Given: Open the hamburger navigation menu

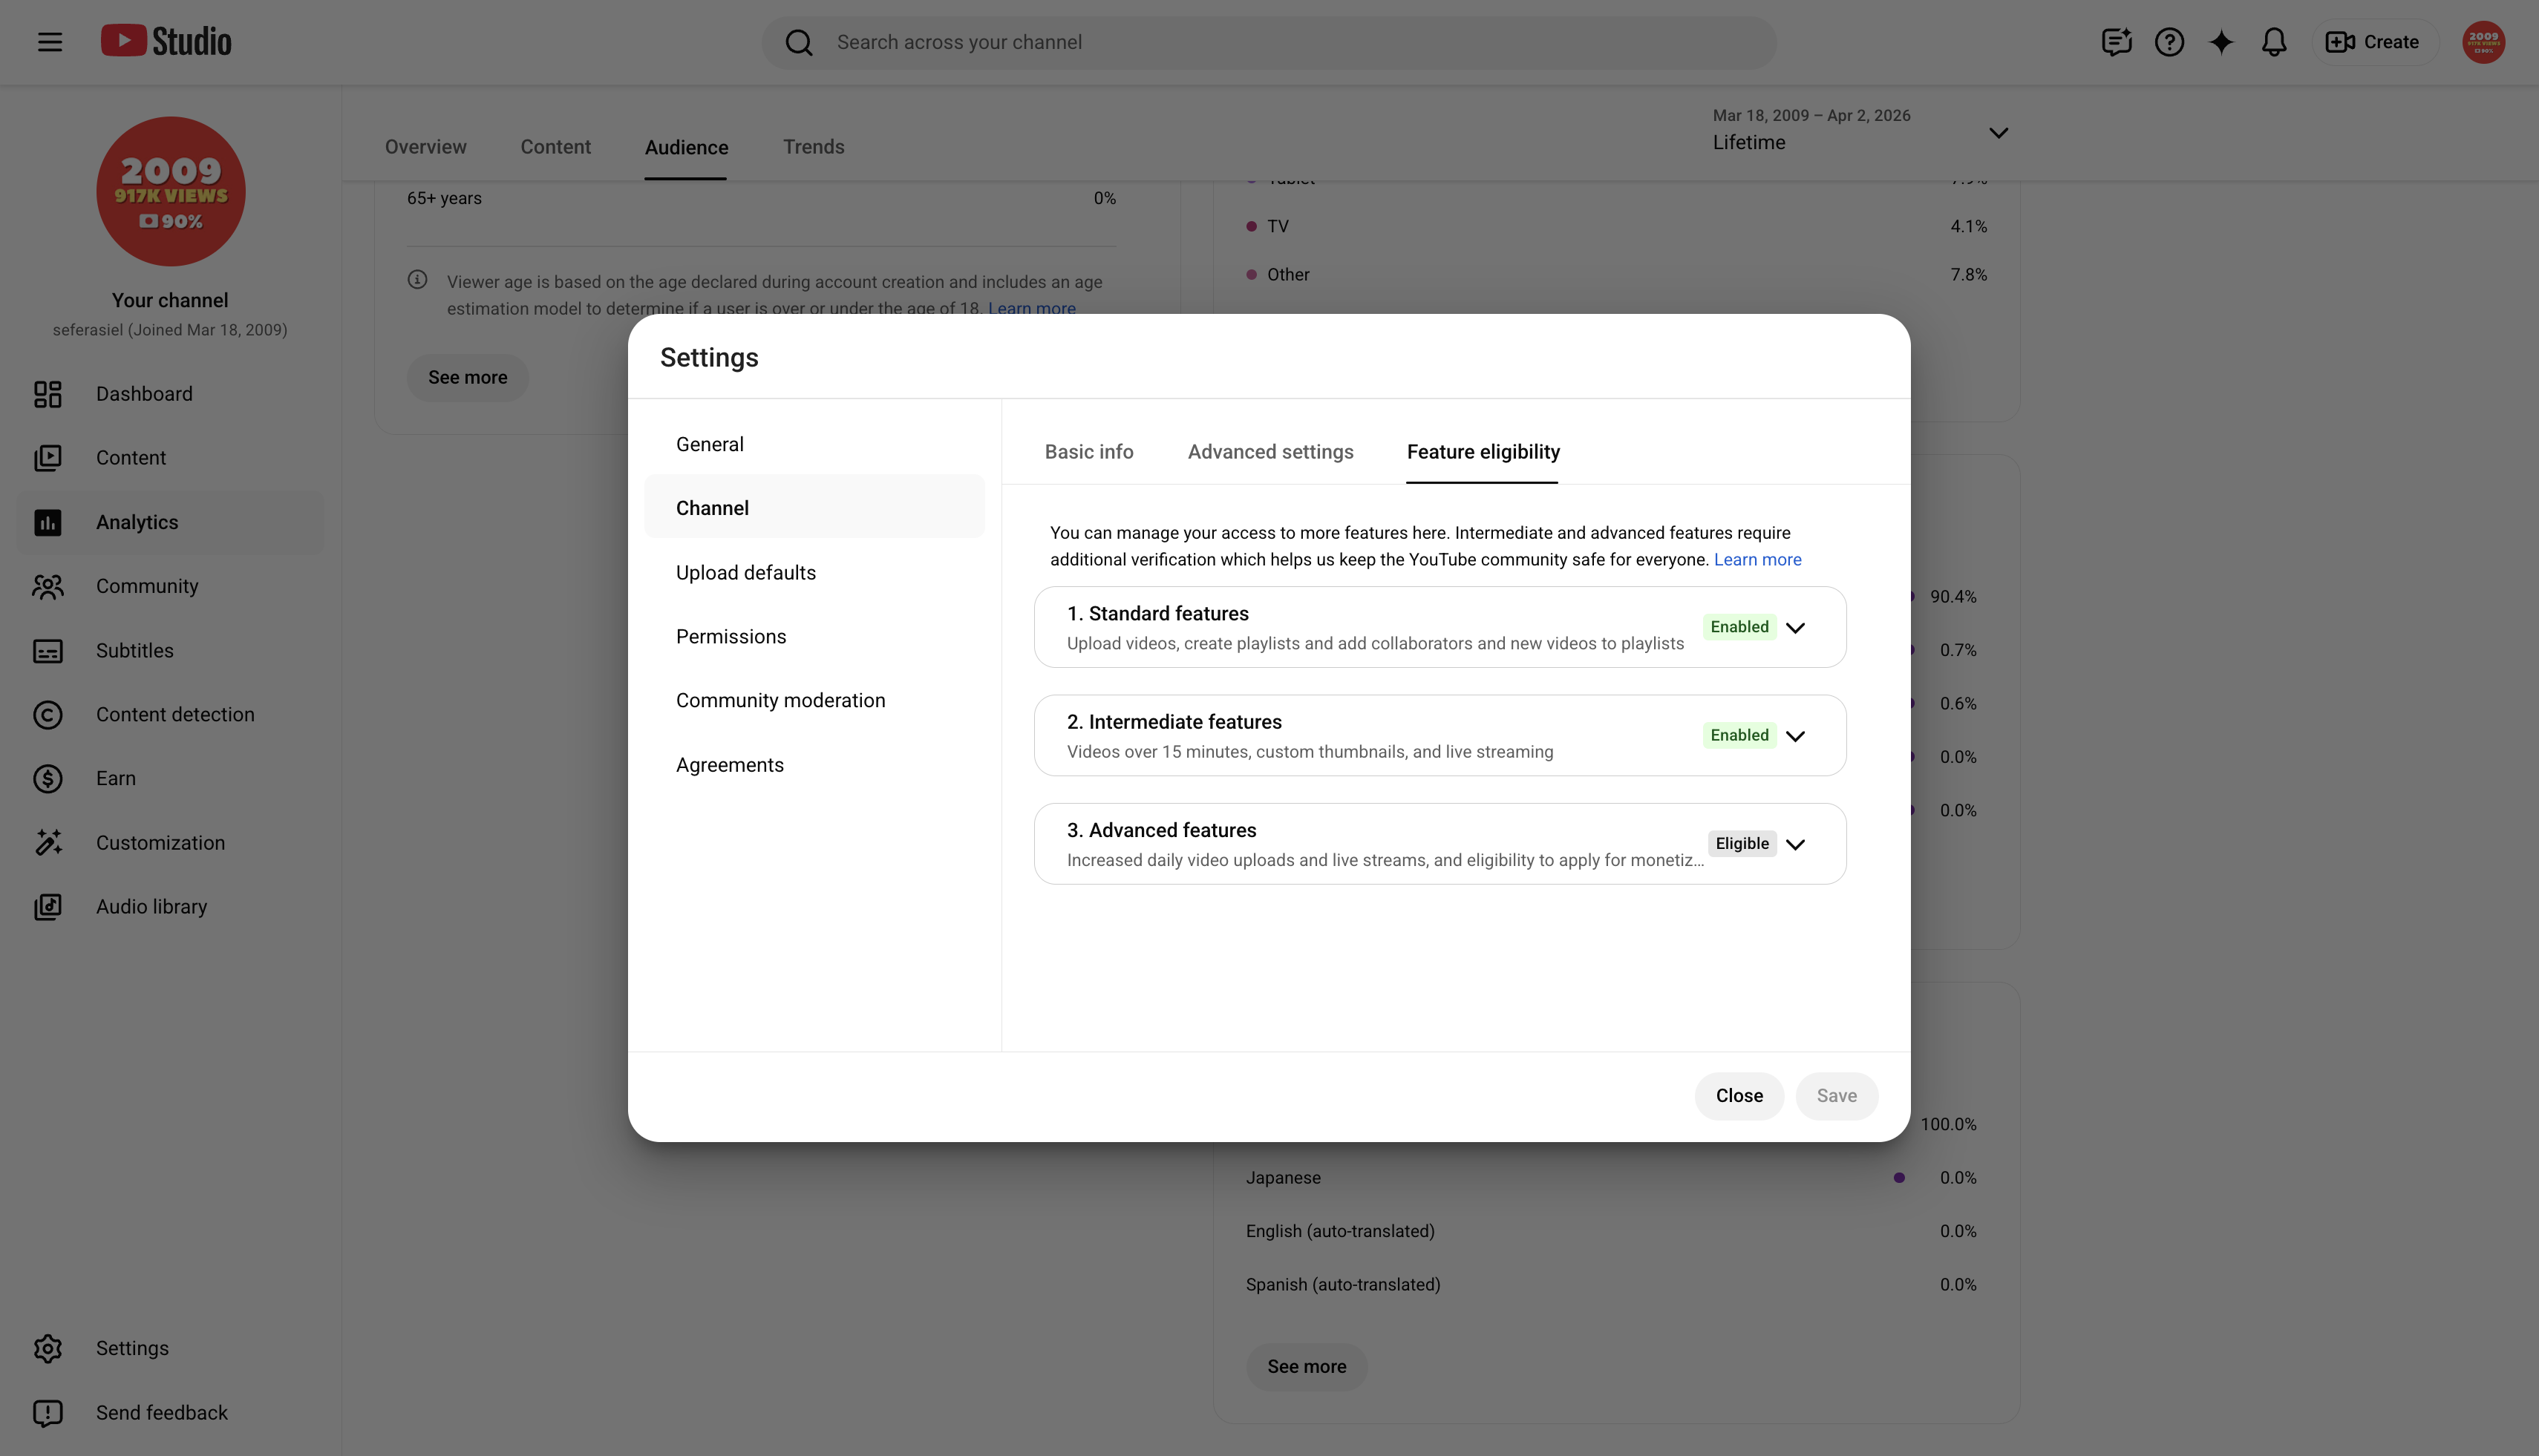Looking at the screenshot, I should pyautogui.click(x=50, y=42).
